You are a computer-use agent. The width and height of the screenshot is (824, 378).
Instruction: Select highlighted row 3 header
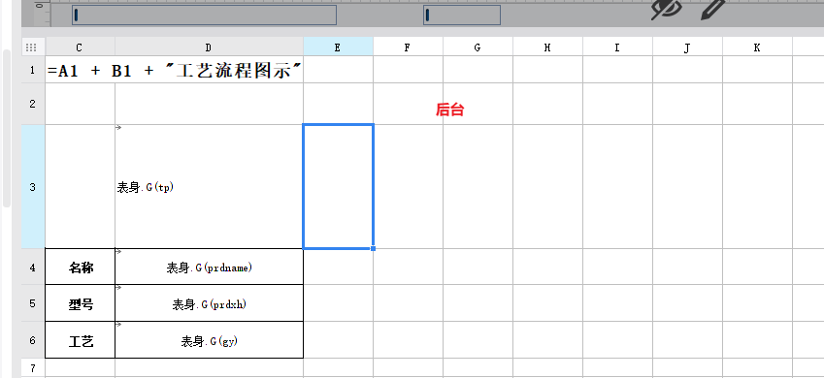(33, 186)
